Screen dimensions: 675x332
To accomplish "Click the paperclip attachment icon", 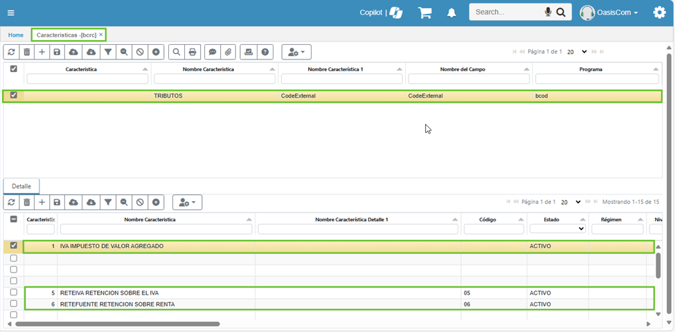I will coord(228,52).
